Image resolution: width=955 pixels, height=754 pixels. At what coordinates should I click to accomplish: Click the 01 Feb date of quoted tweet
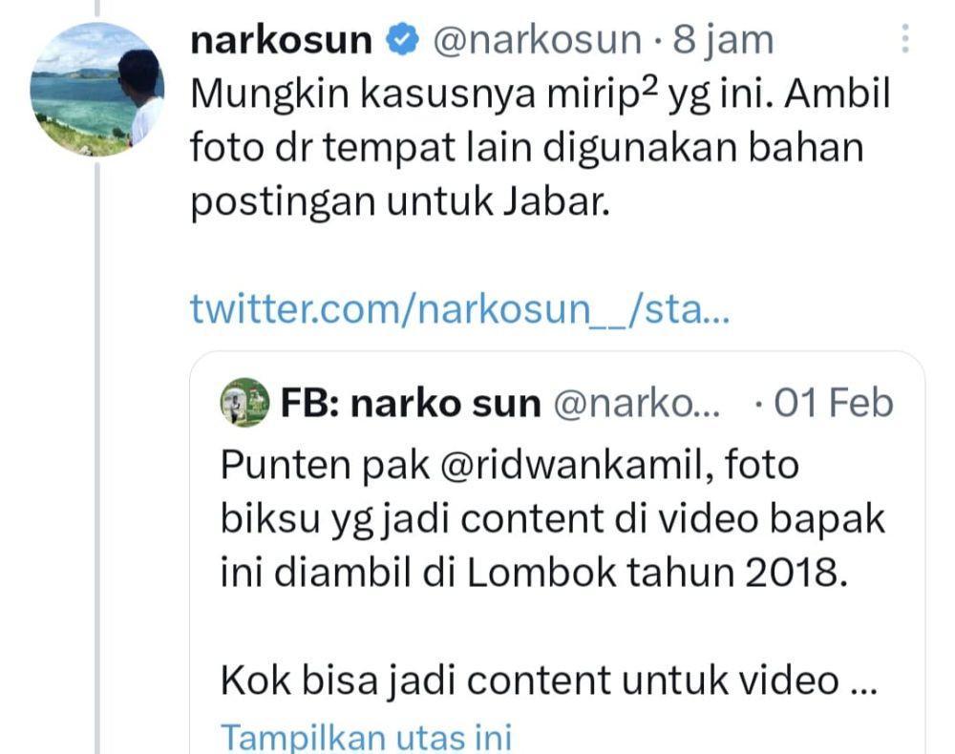(833, 403)
